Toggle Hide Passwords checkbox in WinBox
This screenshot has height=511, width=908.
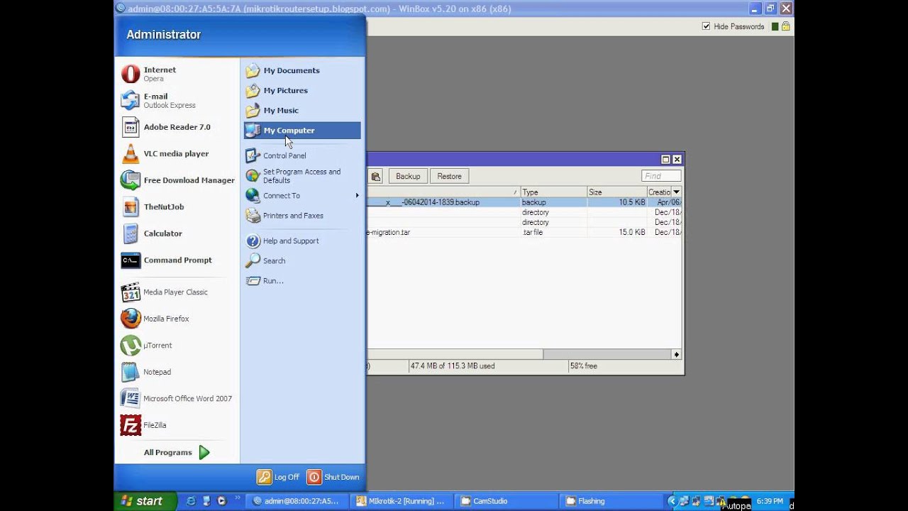[706, 26]
